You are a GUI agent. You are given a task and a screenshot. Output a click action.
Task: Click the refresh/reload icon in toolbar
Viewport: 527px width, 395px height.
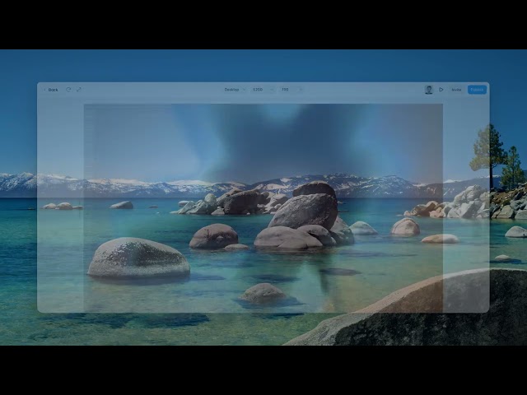(68, 90)
